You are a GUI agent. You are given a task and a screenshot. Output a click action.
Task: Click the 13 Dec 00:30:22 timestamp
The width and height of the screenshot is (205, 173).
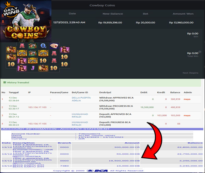tap(14, 124)
